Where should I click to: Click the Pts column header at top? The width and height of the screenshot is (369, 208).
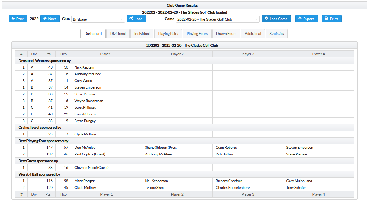pyautogui.click(x=48, y=54)
